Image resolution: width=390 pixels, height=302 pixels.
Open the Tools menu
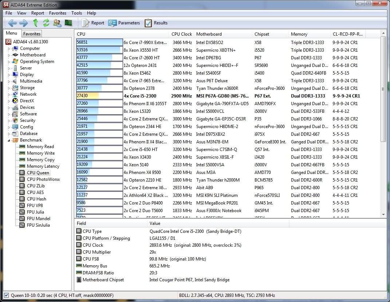point(76,13)
